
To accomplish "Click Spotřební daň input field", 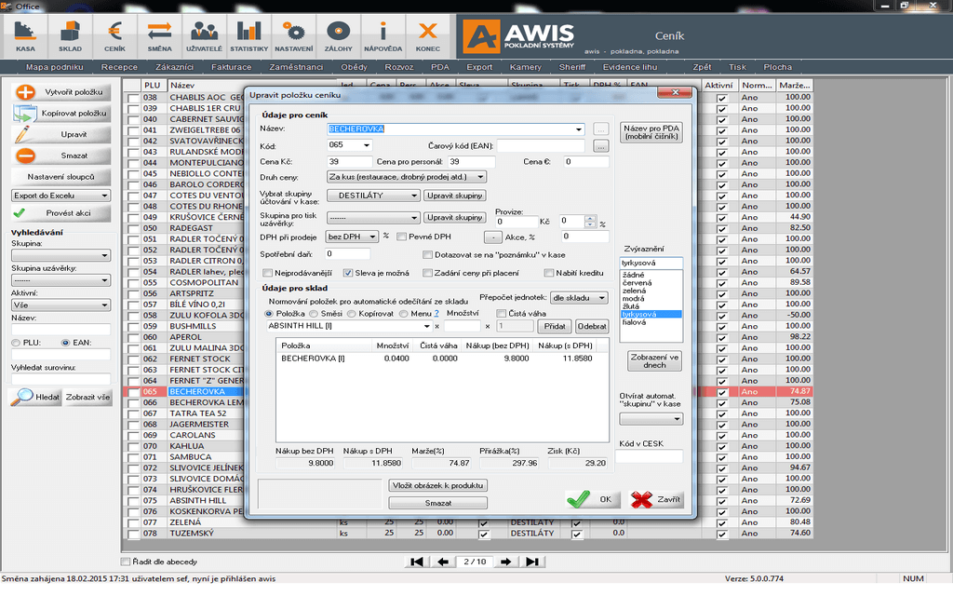I will pos(347,253).
